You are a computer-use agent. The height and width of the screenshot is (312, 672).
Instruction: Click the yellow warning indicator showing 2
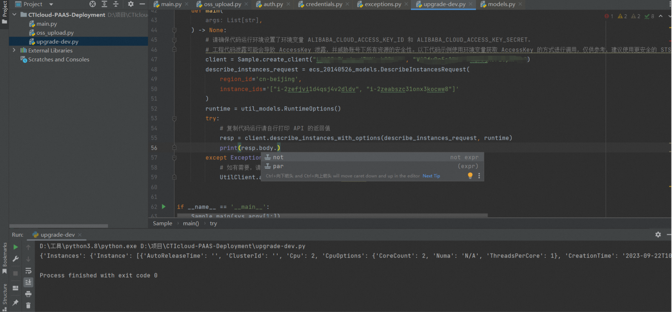pos(622,16)
